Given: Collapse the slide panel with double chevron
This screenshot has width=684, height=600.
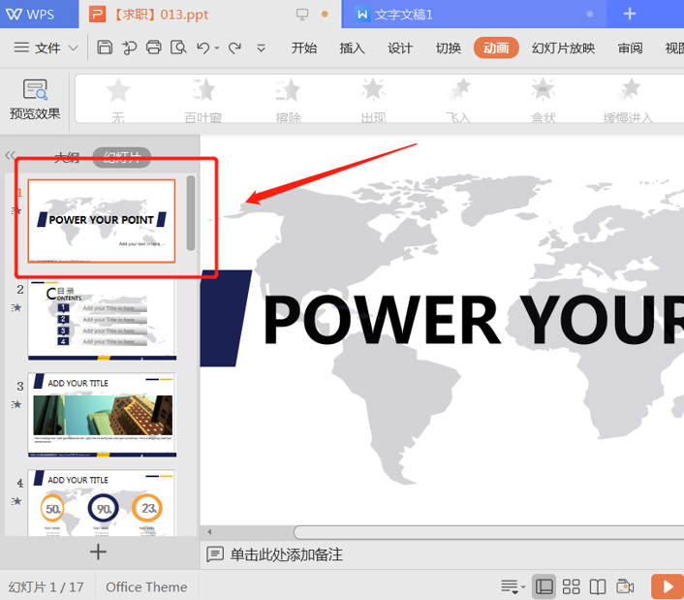Looking at the screenshot, I should (10, 155).
